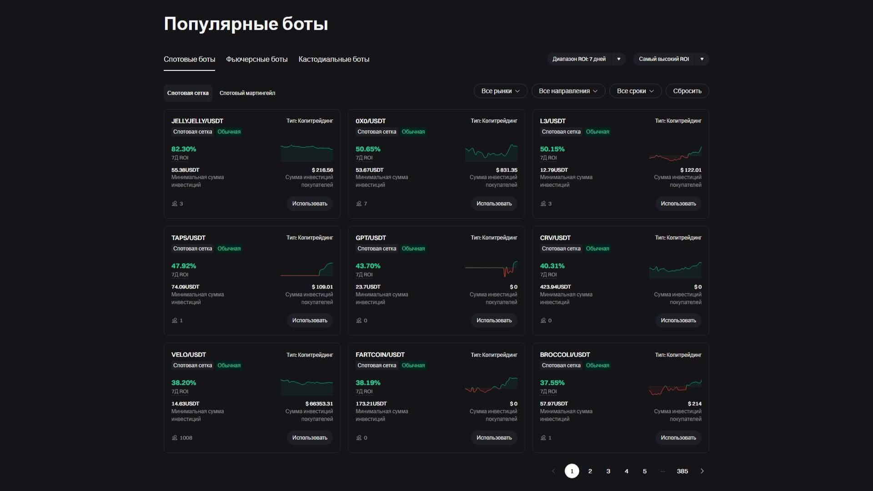Switch to Фьючерсные боты tab
Viewport: 873px width, 491px height.
coord(257,60)
